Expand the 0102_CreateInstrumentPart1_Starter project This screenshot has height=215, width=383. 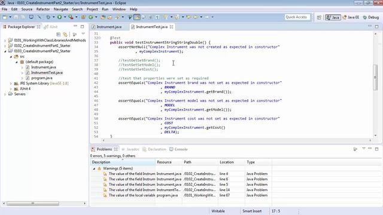click(5, 46)
